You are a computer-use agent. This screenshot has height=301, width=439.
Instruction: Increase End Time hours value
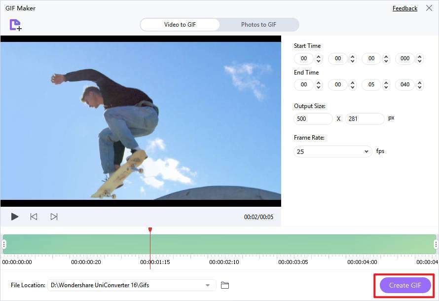click(x=318, y=82)
